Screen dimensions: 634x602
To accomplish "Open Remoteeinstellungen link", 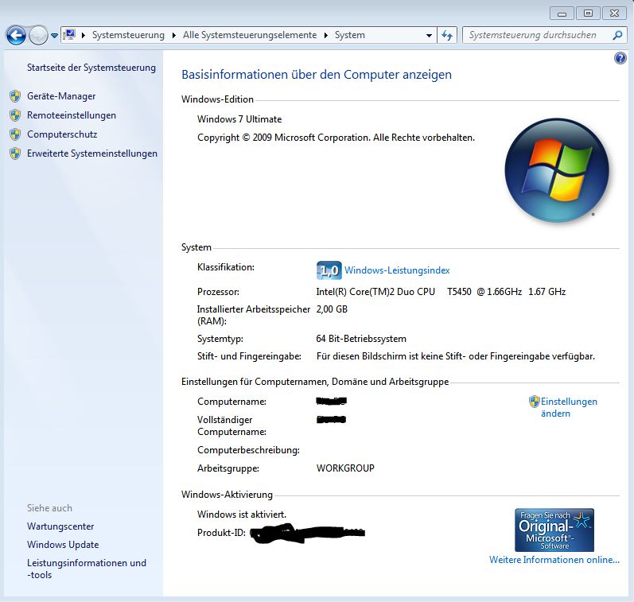I will [x=72, y=115].
